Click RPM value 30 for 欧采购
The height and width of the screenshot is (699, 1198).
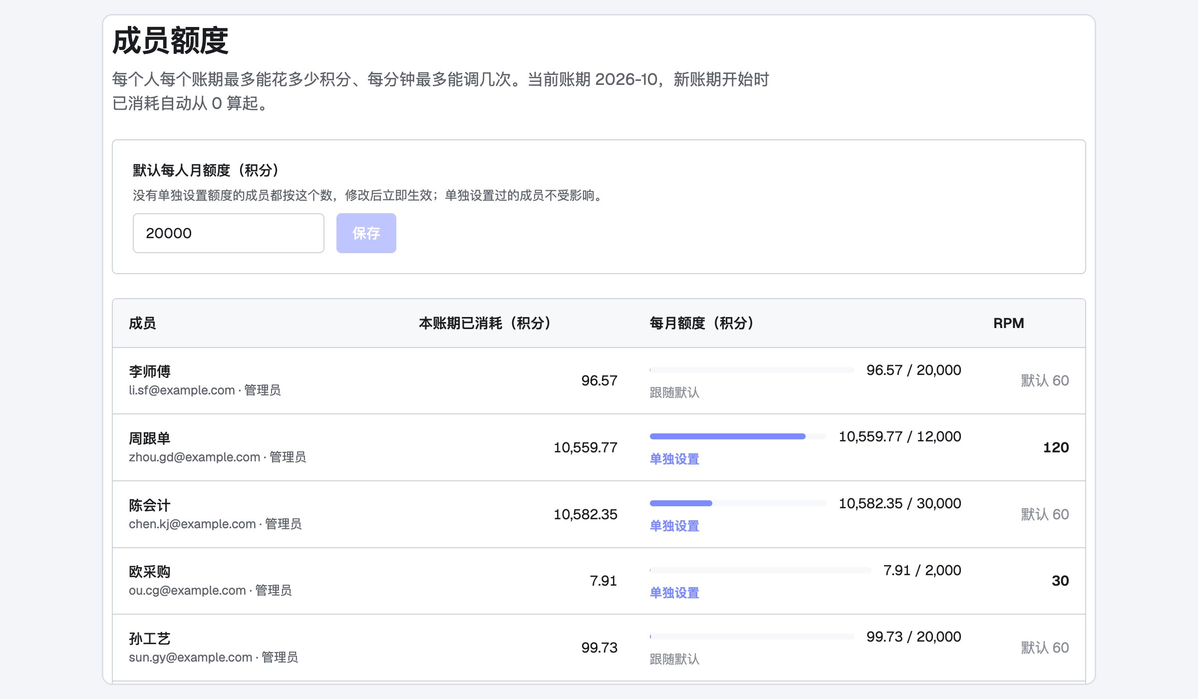(1060, 581)
